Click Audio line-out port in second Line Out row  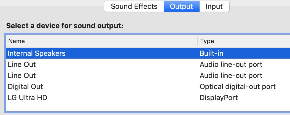(x=231, y=76)
